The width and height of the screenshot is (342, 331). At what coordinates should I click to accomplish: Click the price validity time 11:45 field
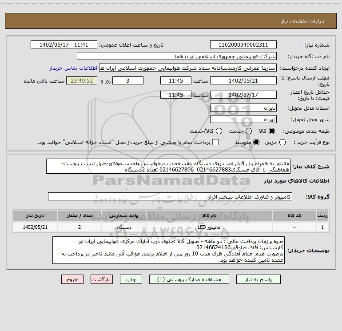point(176,95)
